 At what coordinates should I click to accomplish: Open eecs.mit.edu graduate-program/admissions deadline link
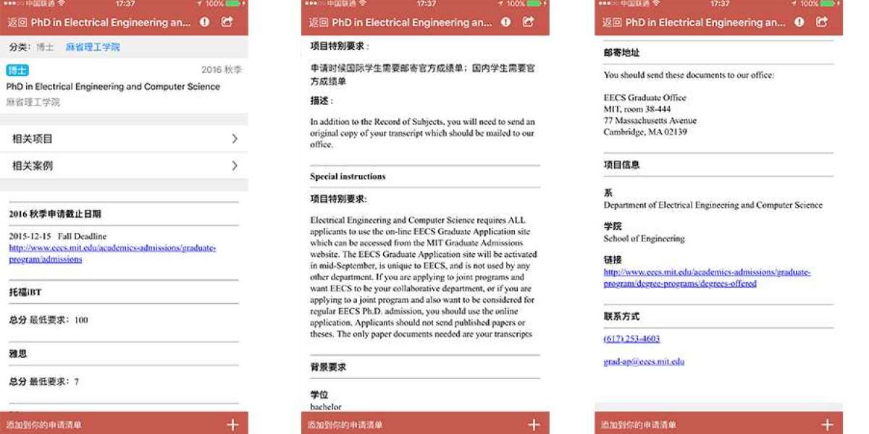(x=112, y=253)
